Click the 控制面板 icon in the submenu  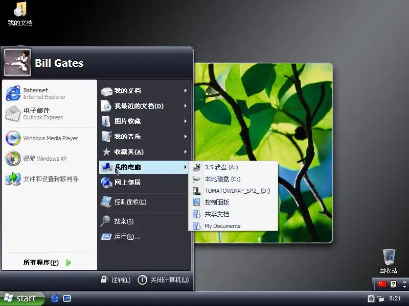(196, 202)
